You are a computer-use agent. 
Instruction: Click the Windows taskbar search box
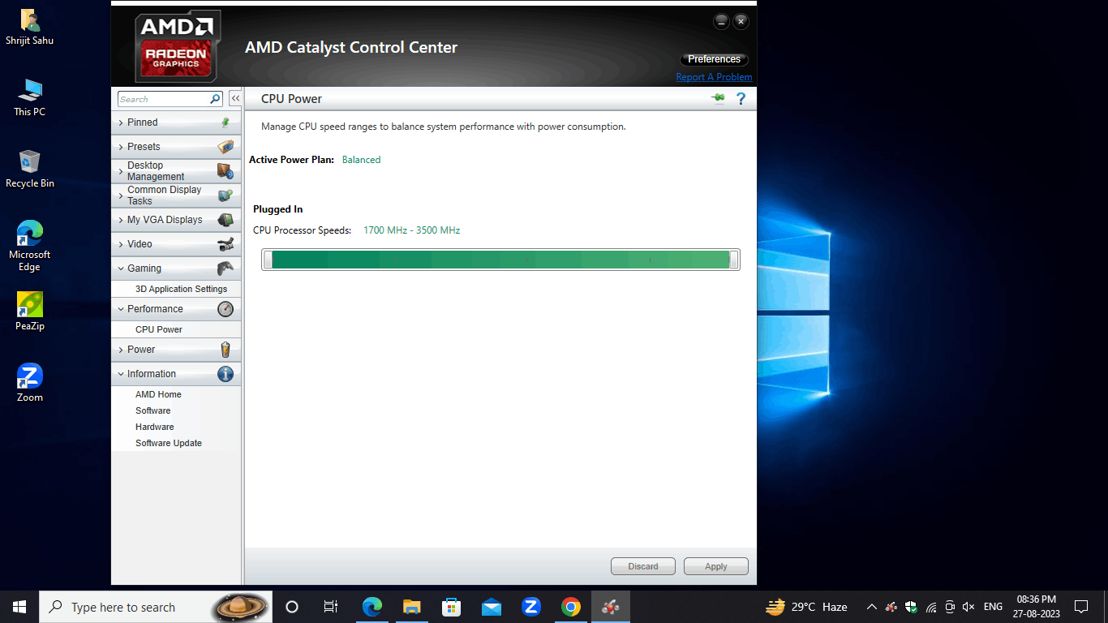(x=157, y=607)
